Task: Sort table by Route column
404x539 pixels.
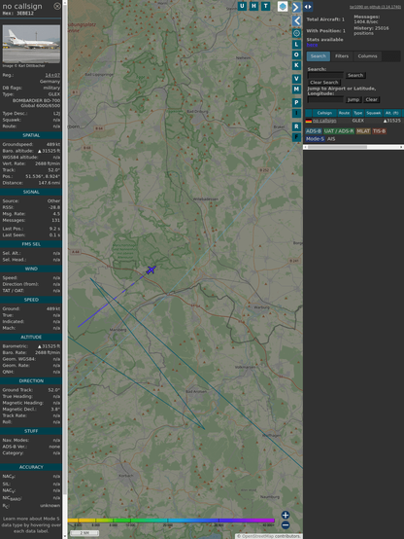Action: pos(344,113)
